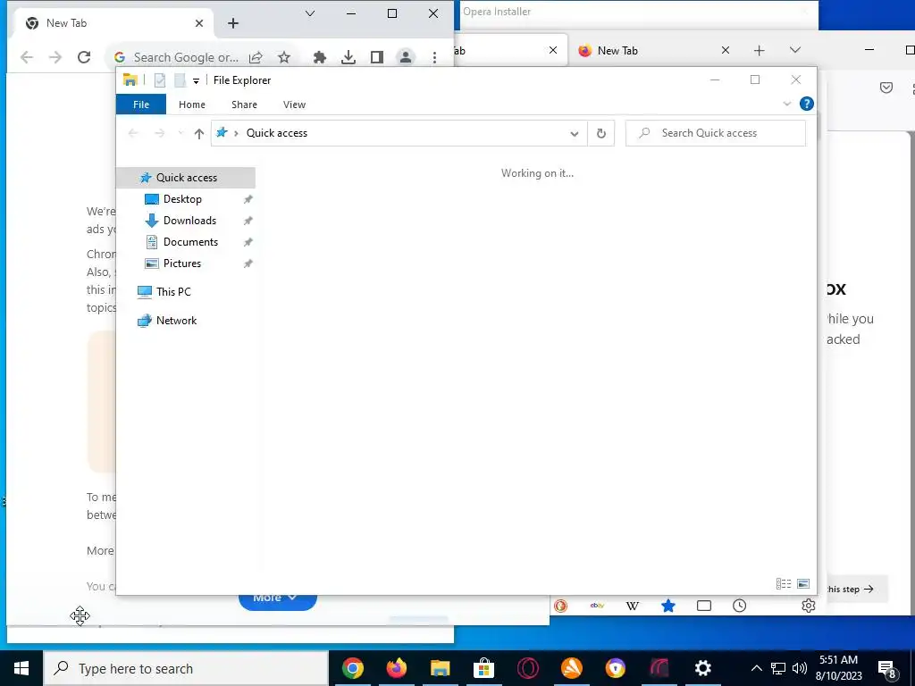Image resolution: width=915 pixels, height=686 pixels.
Task: Show hidden system tray icons
Action: (x=756, y=668)
